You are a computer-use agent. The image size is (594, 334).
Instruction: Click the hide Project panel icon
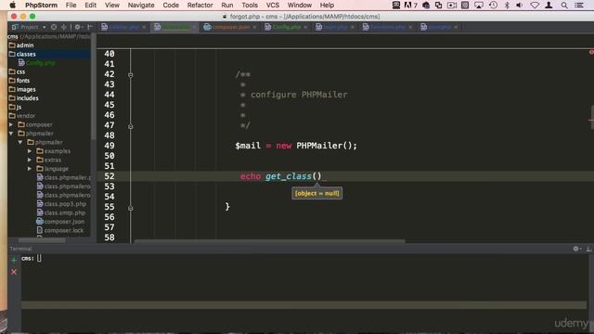(90, 27)
